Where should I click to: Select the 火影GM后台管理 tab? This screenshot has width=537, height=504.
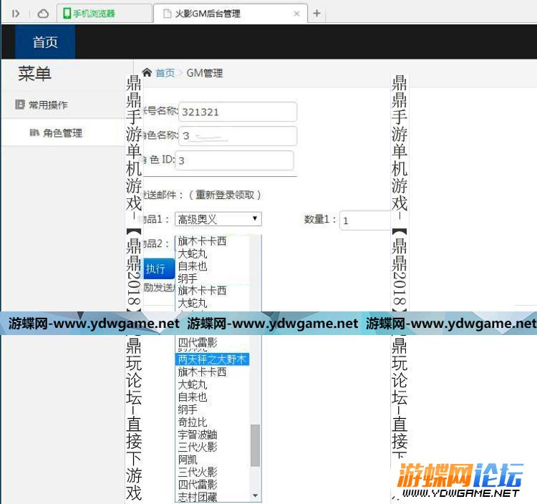(x=230, y=14)
